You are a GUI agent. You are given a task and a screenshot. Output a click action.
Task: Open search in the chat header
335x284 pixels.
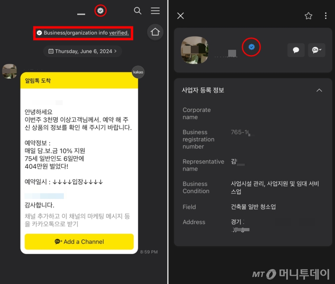coord(138,11)
